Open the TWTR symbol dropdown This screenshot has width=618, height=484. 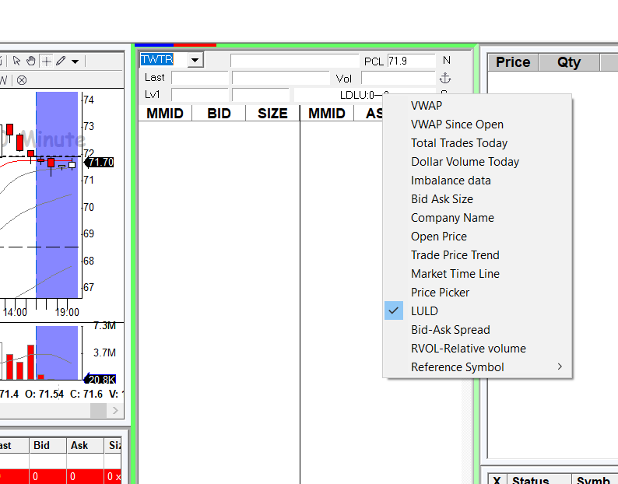click(x=195, y=60)
